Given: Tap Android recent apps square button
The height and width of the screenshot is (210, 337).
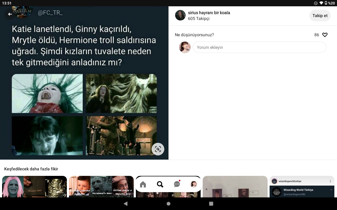Looking at the screenshot, I should [x=211, y=204].
